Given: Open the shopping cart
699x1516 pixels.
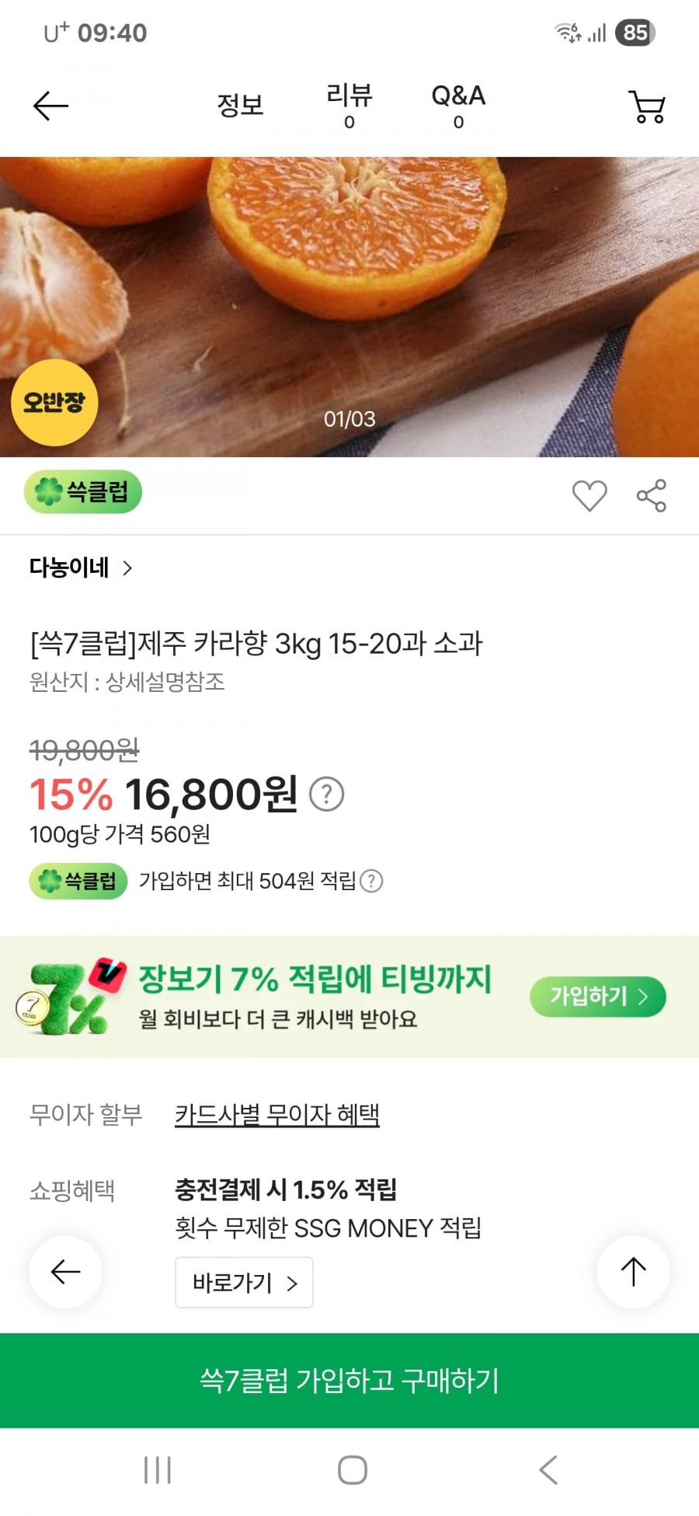Looking at the screenshot, I should click(647, 107).
